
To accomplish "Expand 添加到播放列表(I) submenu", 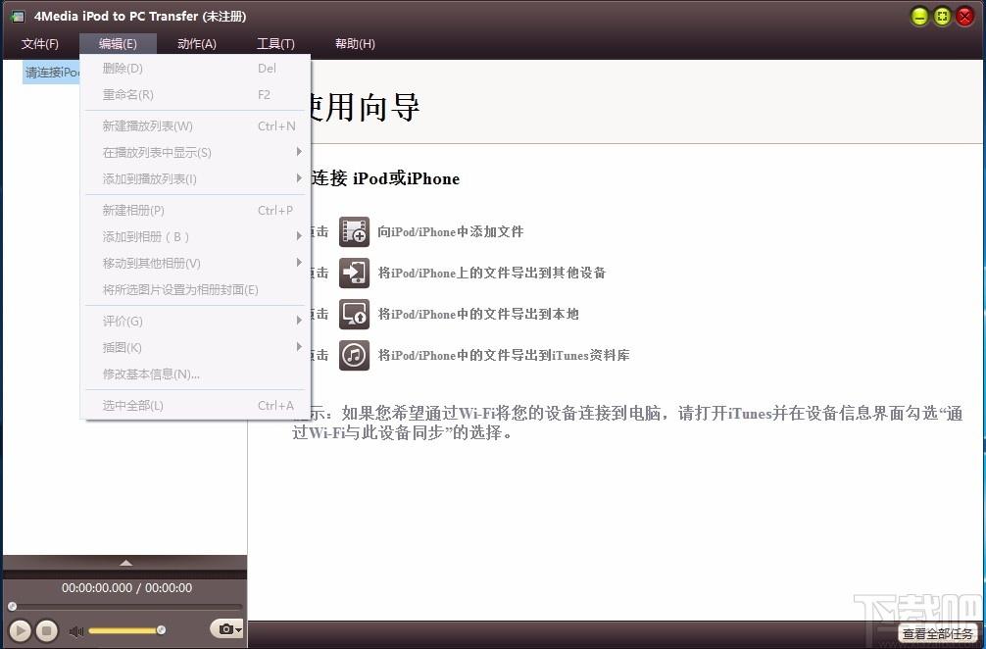I will click(x=196, y=178).
